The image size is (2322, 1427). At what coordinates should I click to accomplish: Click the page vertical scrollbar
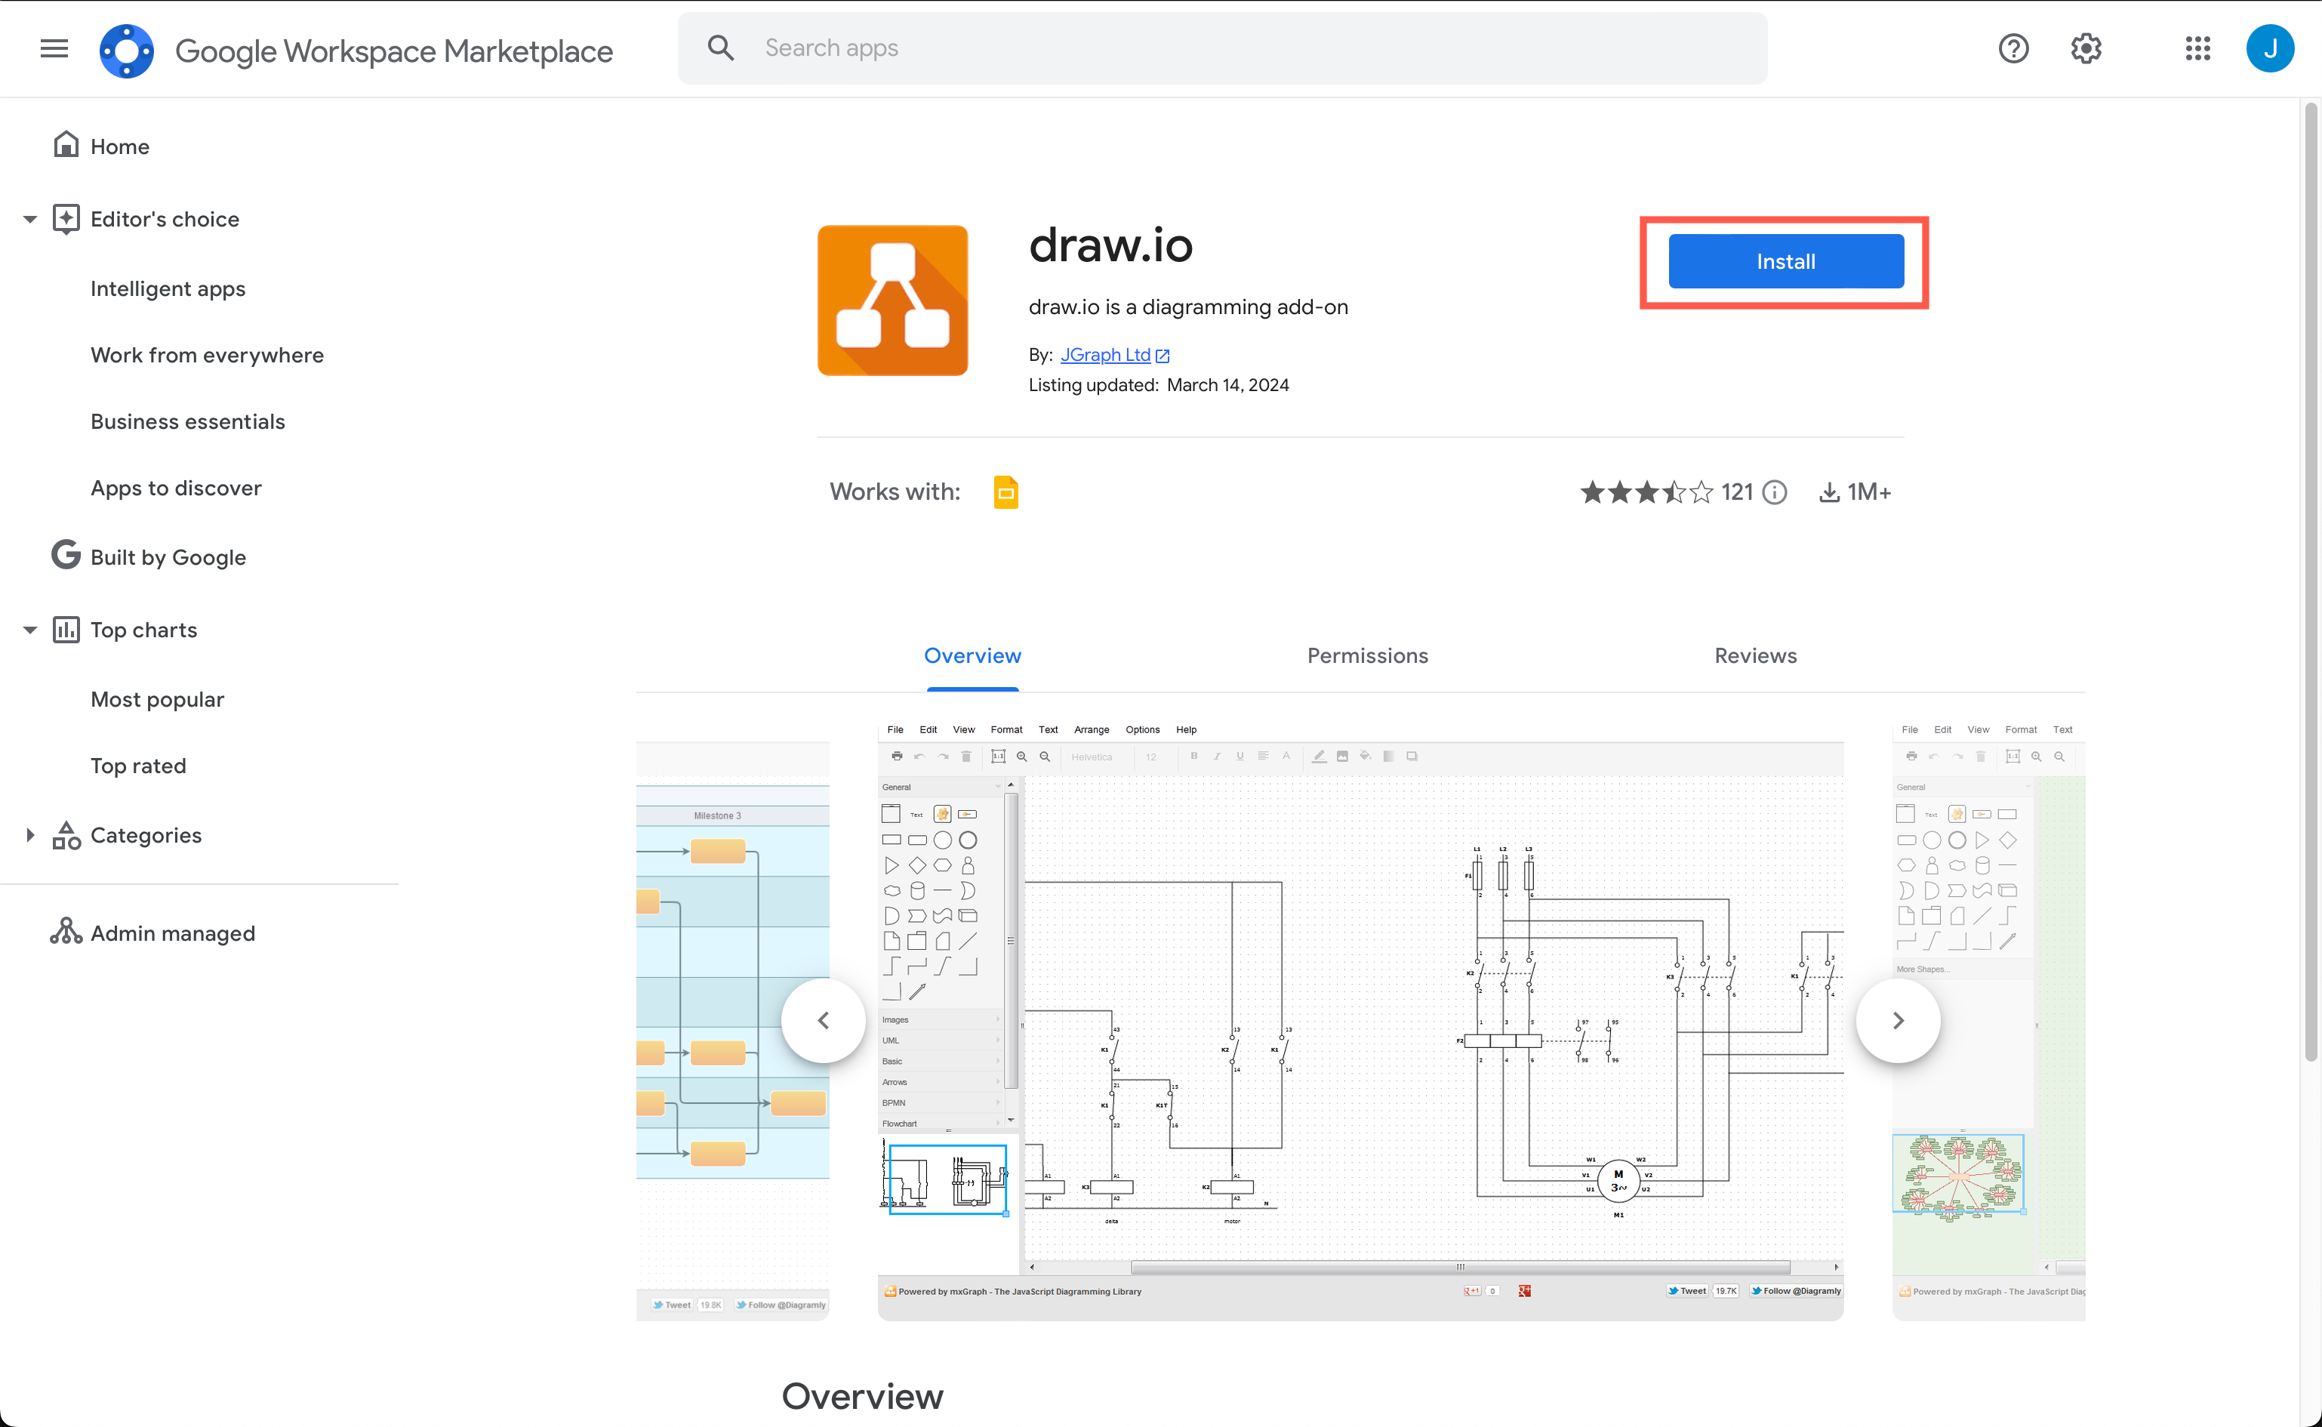(2311, 581)
